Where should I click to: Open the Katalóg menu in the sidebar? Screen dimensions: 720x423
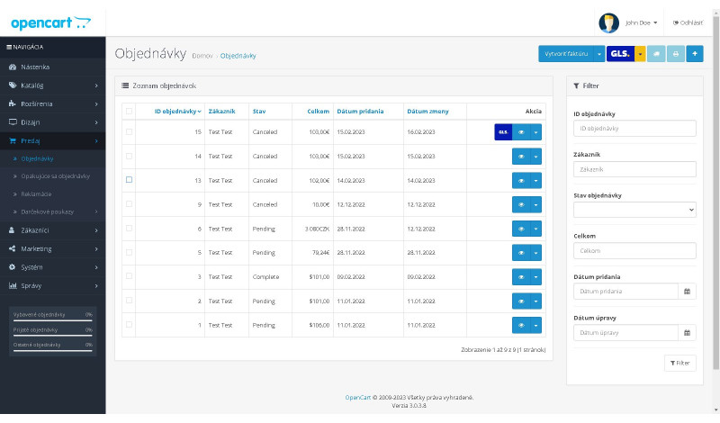pos(52,85)
